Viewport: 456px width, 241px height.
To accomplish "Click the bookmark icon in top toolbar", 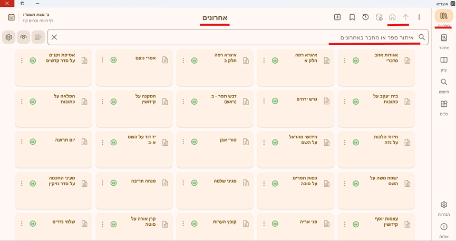I will [x=352, y=17].
